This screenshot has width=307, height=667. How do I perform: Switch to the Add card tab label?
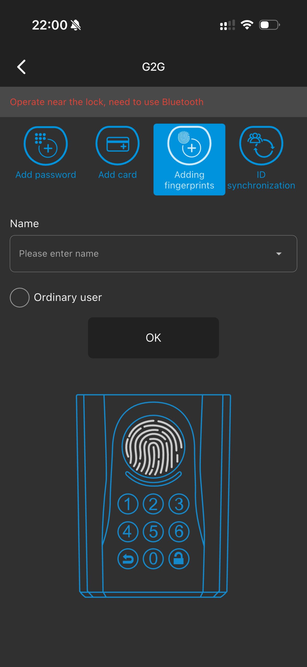pyautogui.click(x=117, y=175)
